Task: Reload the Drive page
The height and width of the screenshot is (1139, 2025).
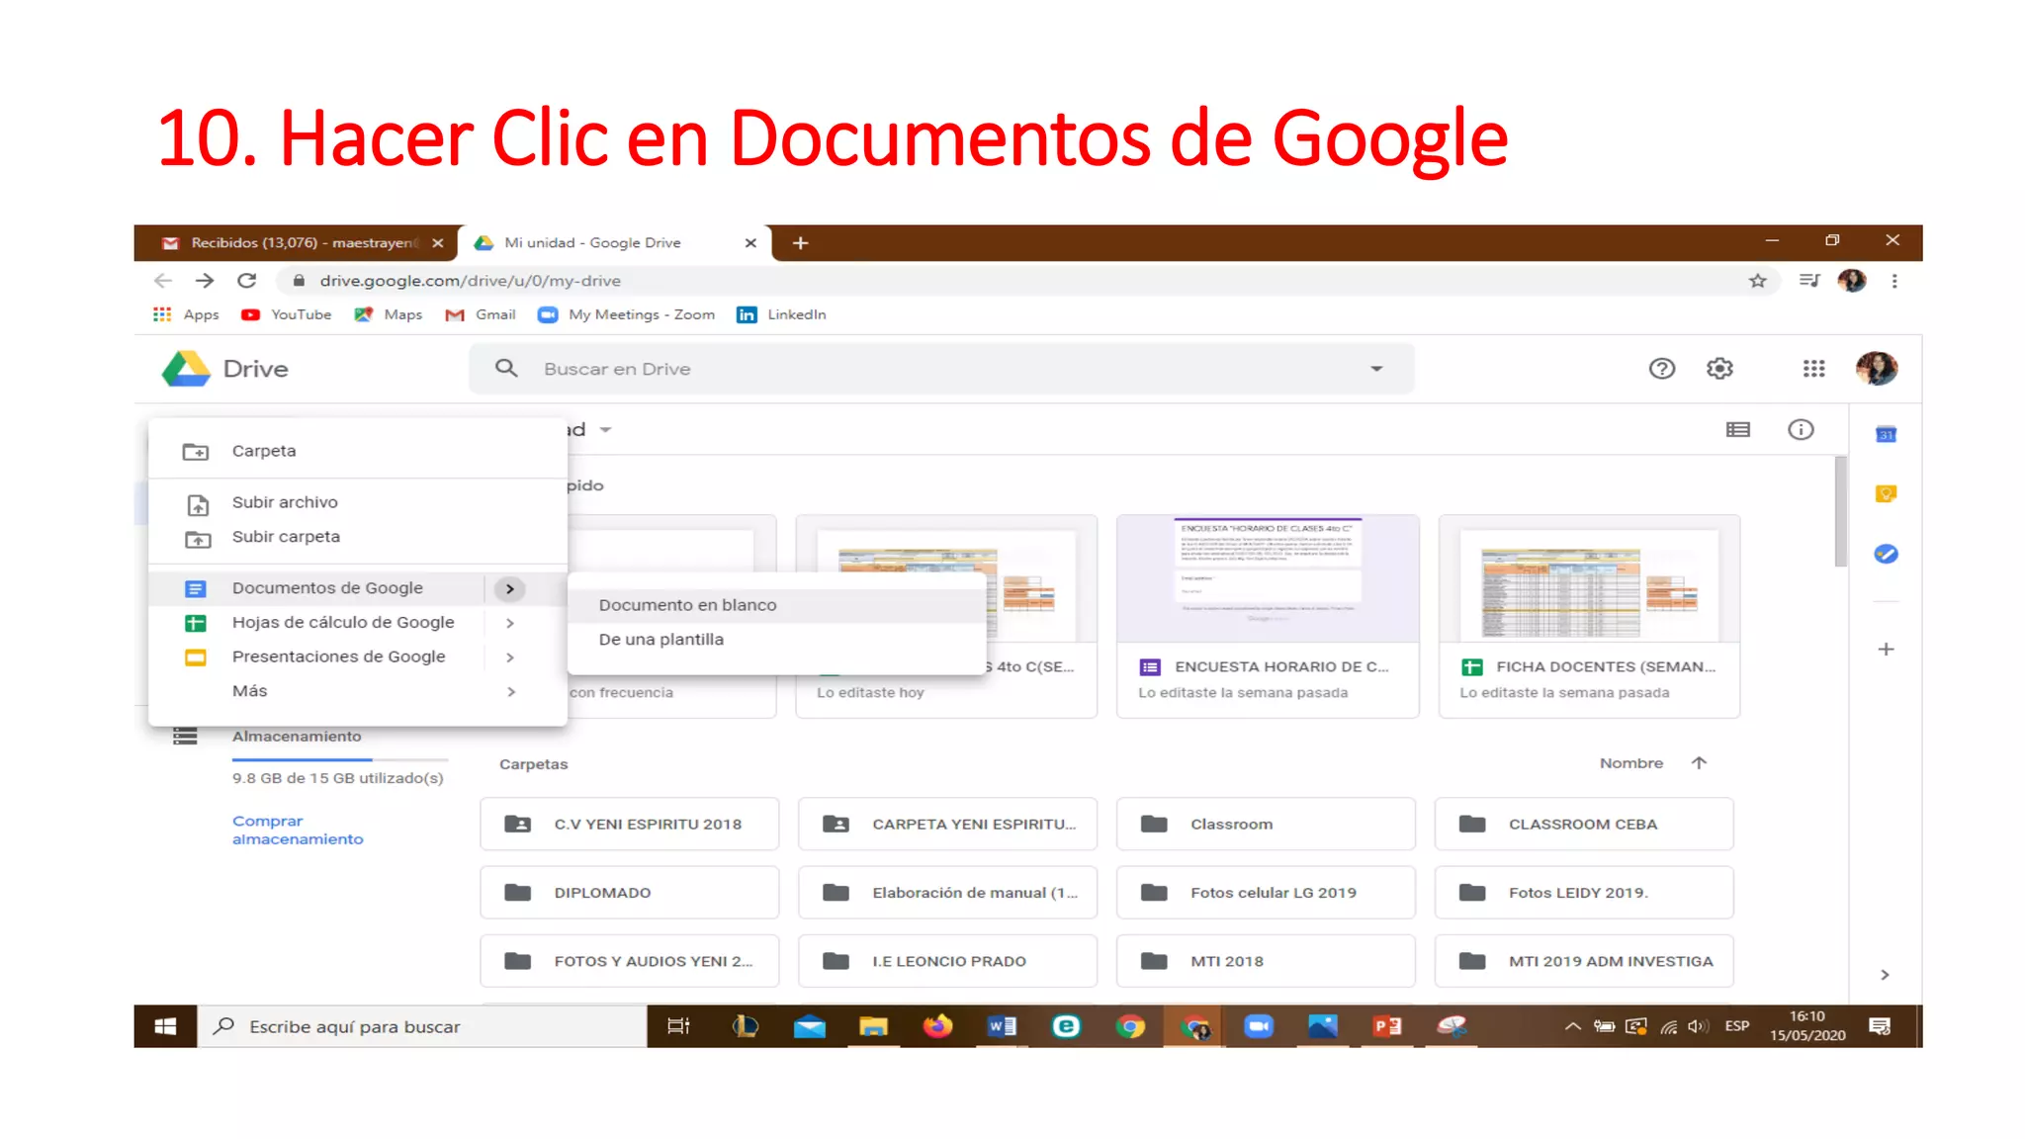Action: pos(247,281)
